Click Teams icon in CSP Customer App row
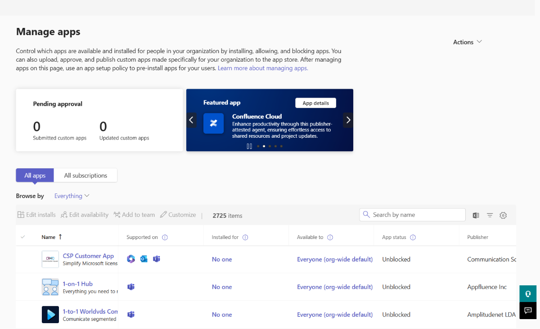Screen dimensions: 540x329 [x=156, y=259]
